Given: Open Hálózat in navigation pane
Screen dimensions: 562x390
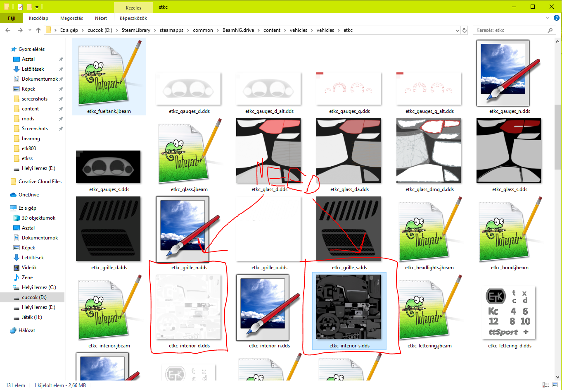Looking at the screenshot, I should point(27,330).
